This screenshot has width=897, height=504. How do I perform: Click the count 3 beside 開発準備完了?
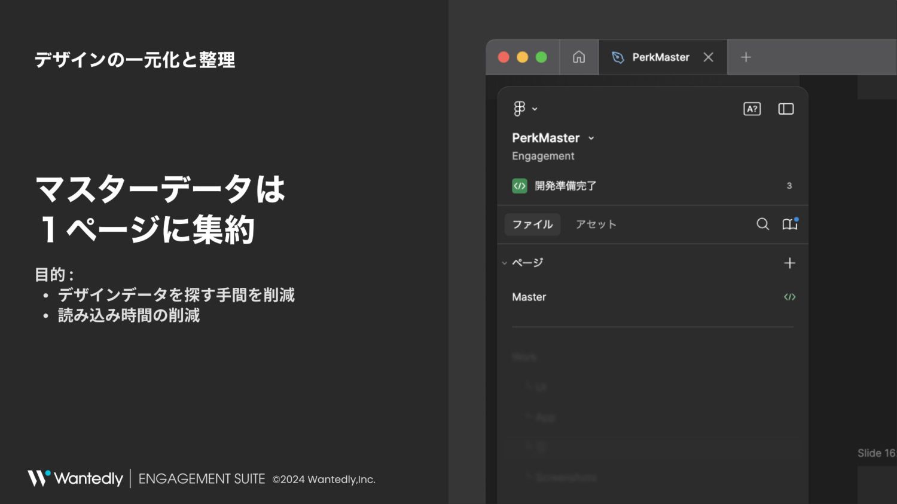[x=789, y=186]
